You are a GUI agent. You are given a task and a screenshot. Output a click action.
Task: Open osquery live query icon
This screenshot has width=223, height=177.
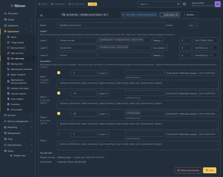tap(8, 88)
